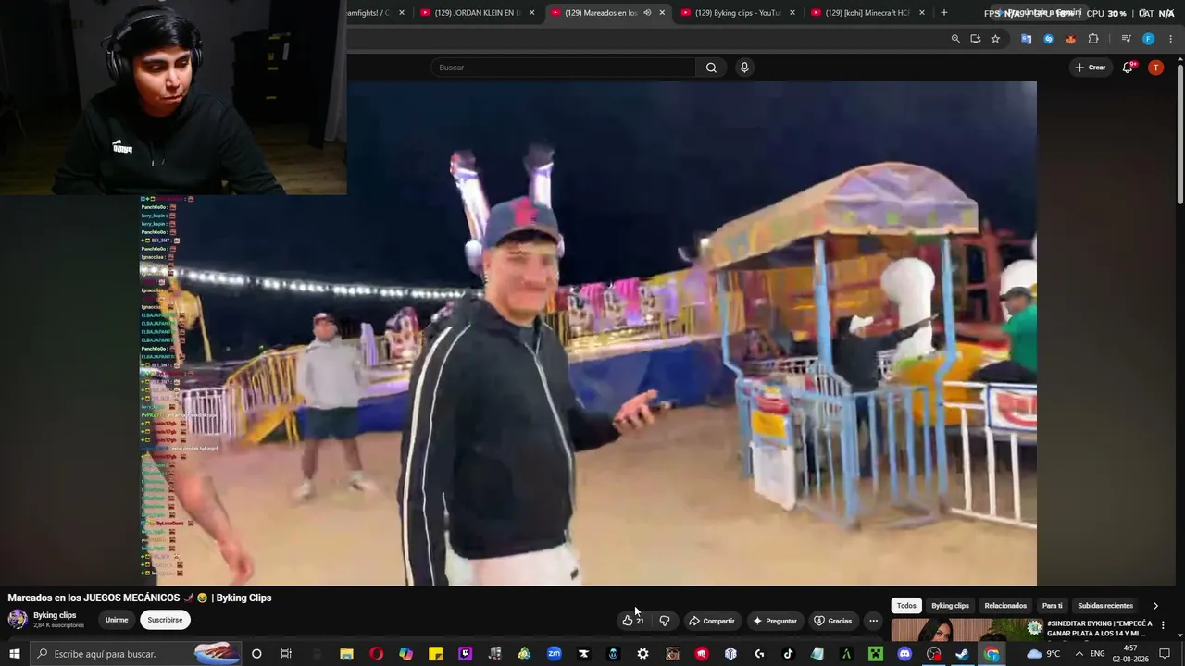Click the Gracias button
This screenshot has height=666, width=1185.
(x=832, y=621)
